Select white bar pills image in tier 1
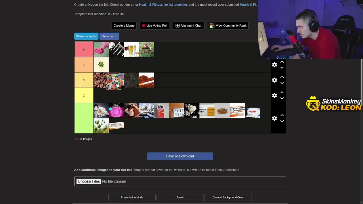 (x=147, y=111)
